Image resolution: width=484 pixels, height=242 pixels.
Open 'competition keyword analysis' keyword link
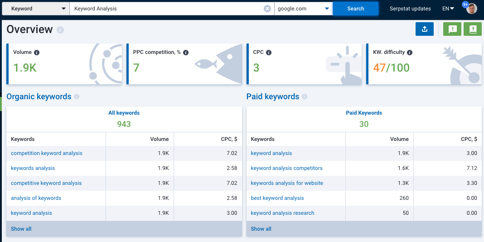(47, 153)
